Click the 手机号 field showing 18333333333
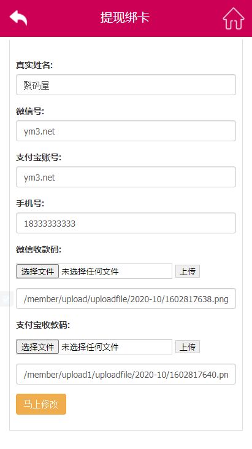The height and width of the screenshot is (449, 252). (126, 223)
